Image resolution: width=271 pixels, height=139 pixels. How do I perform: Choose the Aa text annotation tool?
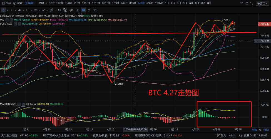[59, 10]
